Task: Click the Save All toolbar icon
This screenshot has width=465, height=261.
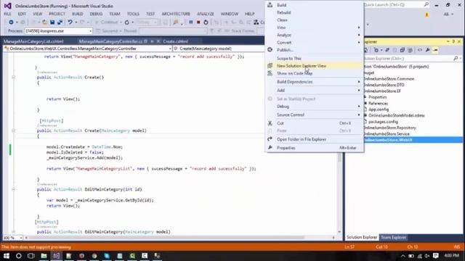Action: (x=60, y=22)
